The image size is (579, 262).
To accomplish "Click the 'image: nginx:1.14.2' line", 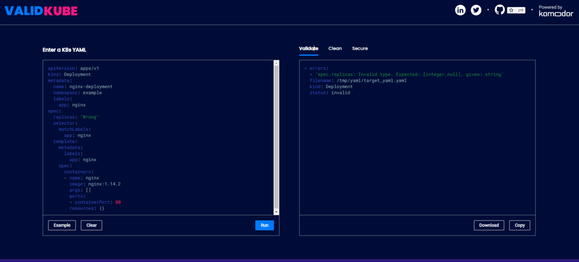I will tap(95, 184).
